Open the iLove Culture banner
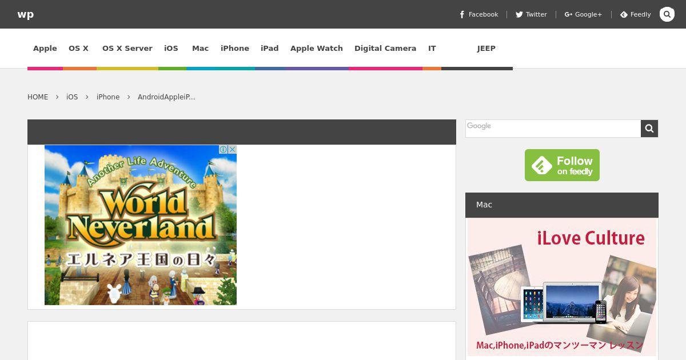 click(562, 287)
